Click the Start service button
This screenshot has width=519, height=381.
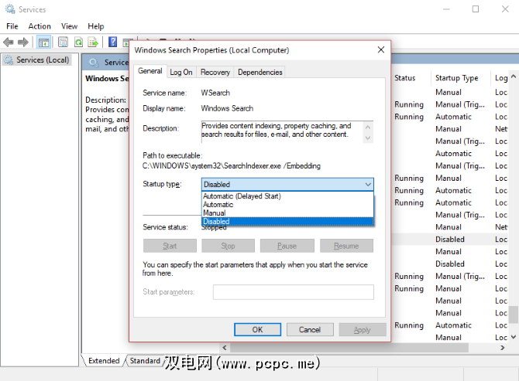pyautogui.click(x=170, y=246)
